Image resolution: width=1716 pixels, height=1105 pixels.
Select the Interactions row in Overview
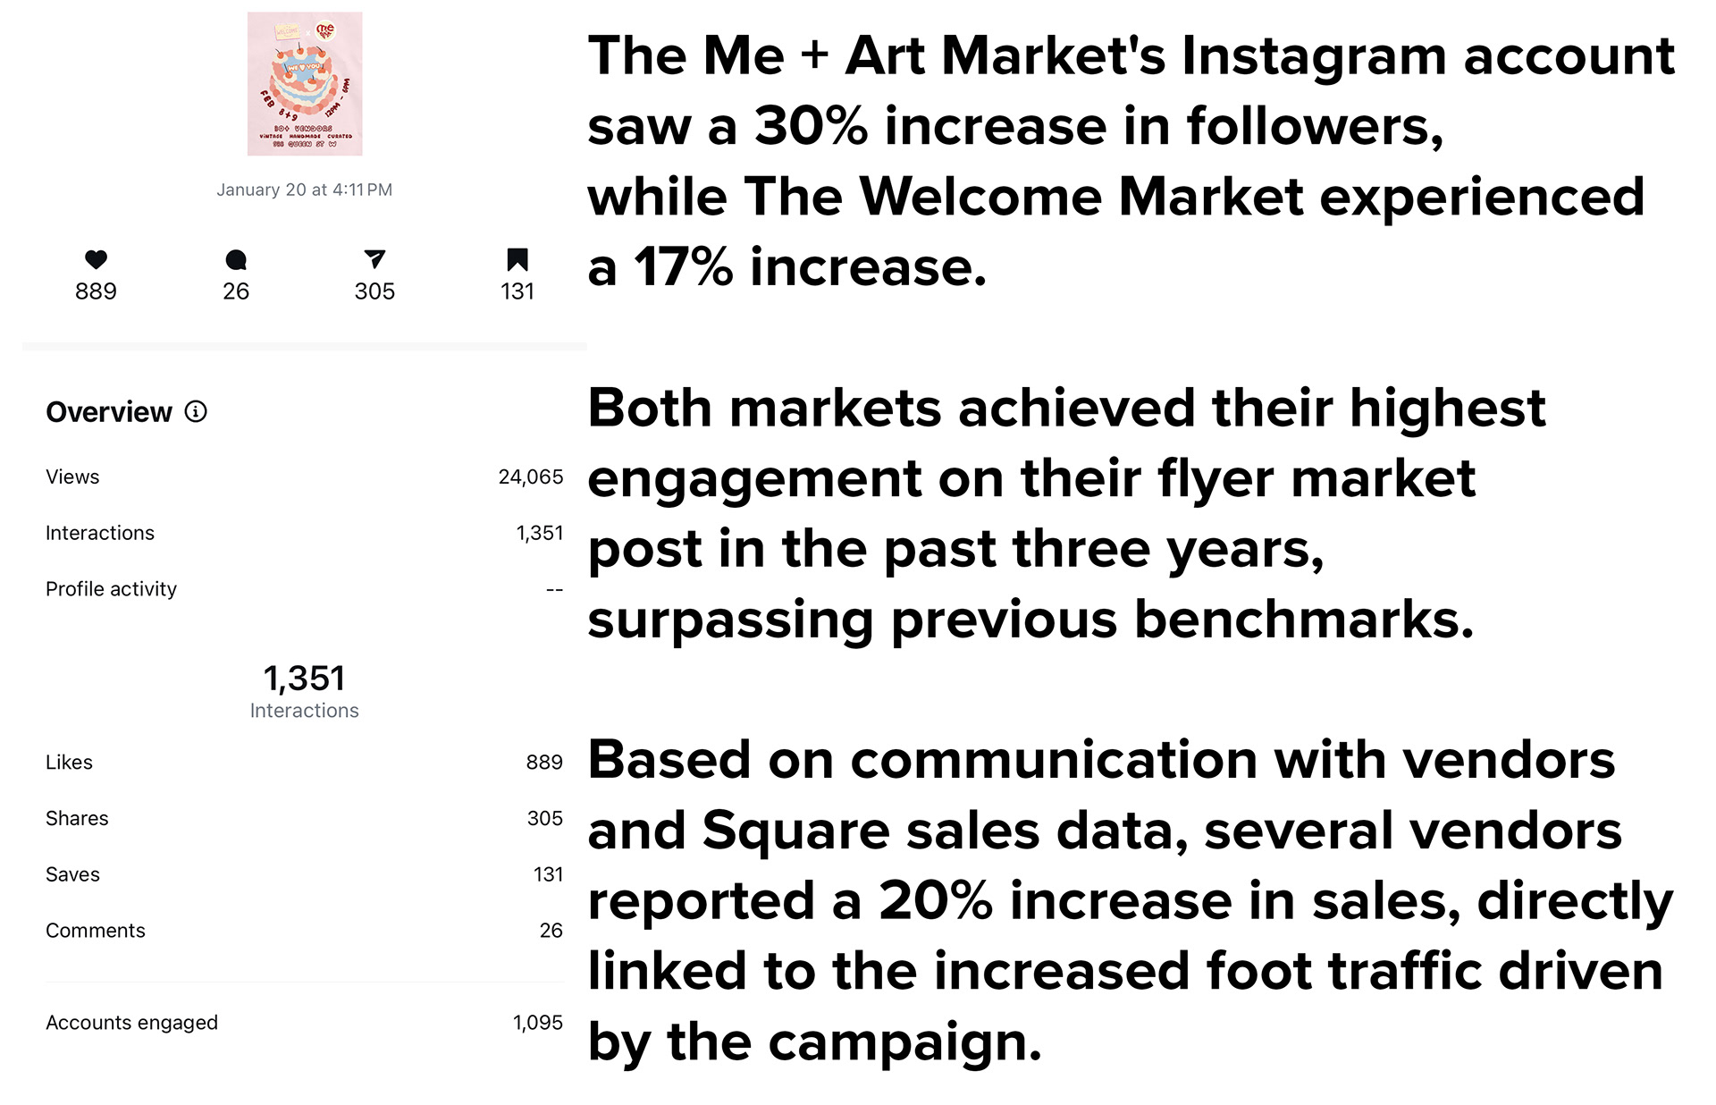(x=305, y=533)
